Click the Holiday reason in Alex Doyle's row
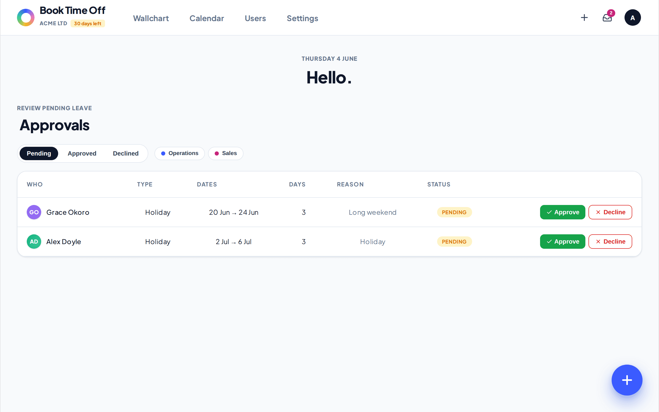The height and width of the screenshot is (412, 659). 372,242
